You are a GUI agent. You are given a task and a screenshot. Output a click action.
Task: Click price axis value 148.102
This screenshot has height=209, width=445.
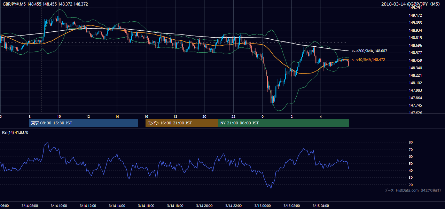415,83
